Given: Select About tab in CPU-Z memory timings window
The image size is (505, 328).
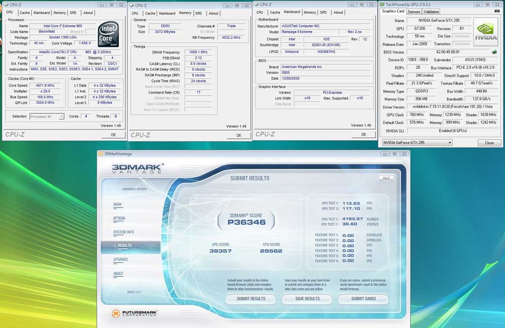Looking at the screenshot, I should click(213, 13).
